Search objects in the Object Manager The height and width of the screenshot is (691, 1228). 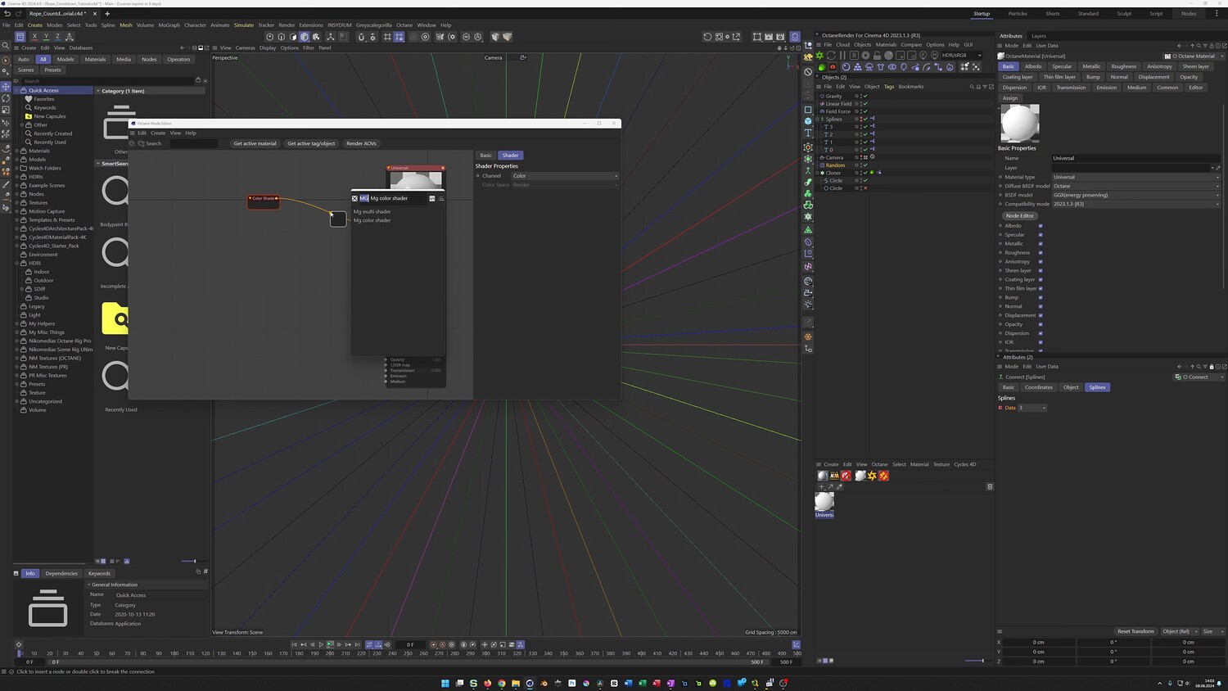972,87
